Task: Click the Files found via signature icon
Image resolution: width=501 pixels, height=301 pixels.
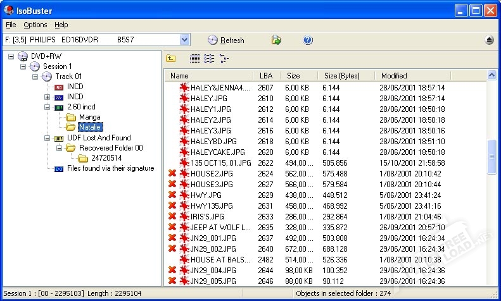Action: tap(59, 168)
